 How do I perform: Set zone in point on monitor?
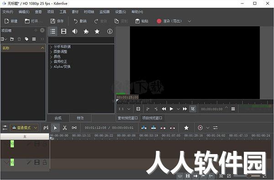tap(148, 109)
